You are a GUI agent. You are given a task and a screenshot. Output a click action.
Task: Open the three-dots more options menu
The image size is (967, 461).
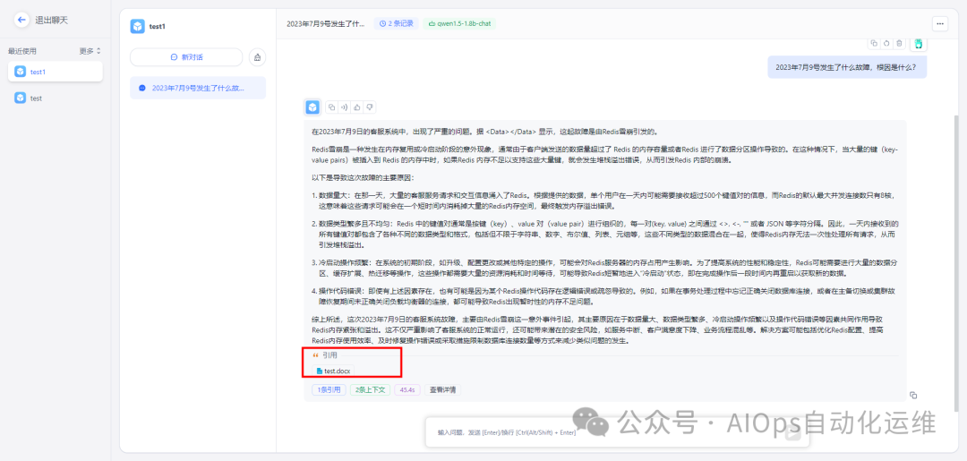[x=940, y=23]
